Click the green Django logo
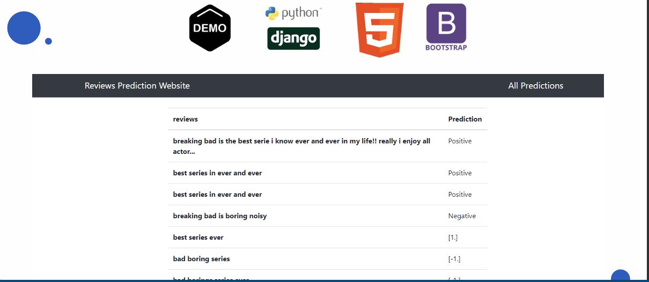The image size is (649, 282). tap(293, 39)
